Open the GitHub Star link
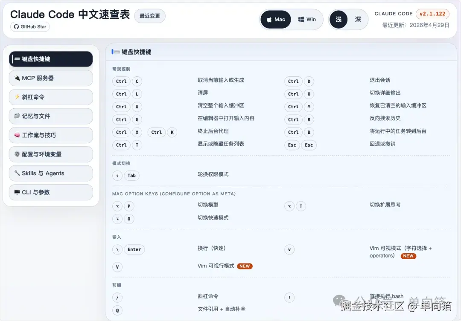461x321 pixels. pos(30,27)
